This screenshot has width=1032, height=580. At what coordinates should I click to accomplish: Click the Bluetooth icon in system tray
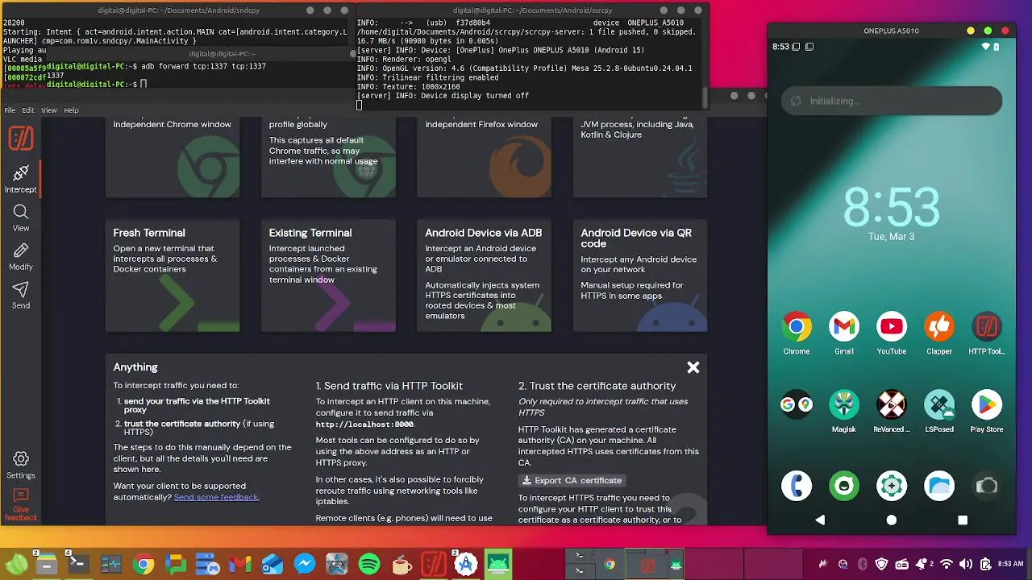862,565
